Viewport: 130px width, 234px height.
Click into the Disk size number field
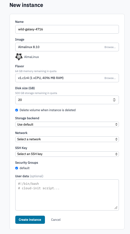67,100
